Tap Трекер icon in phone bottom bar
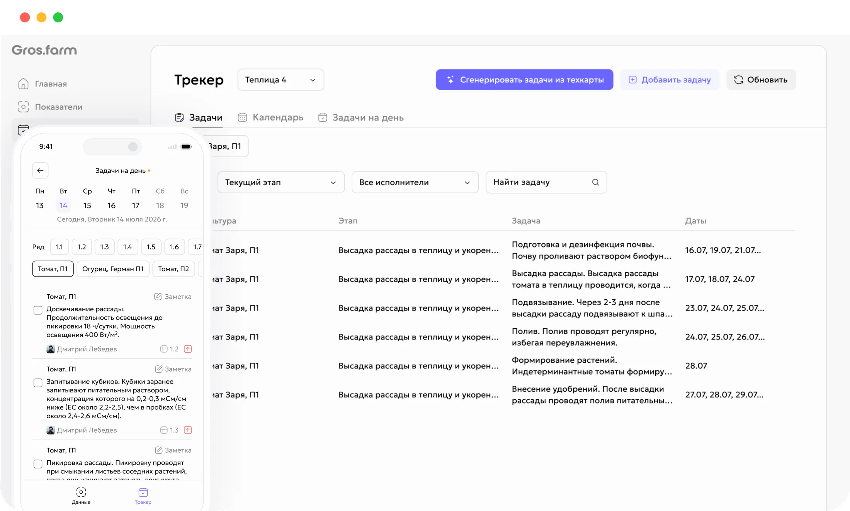This screenshot has height=511, width=850. [143, 492]
